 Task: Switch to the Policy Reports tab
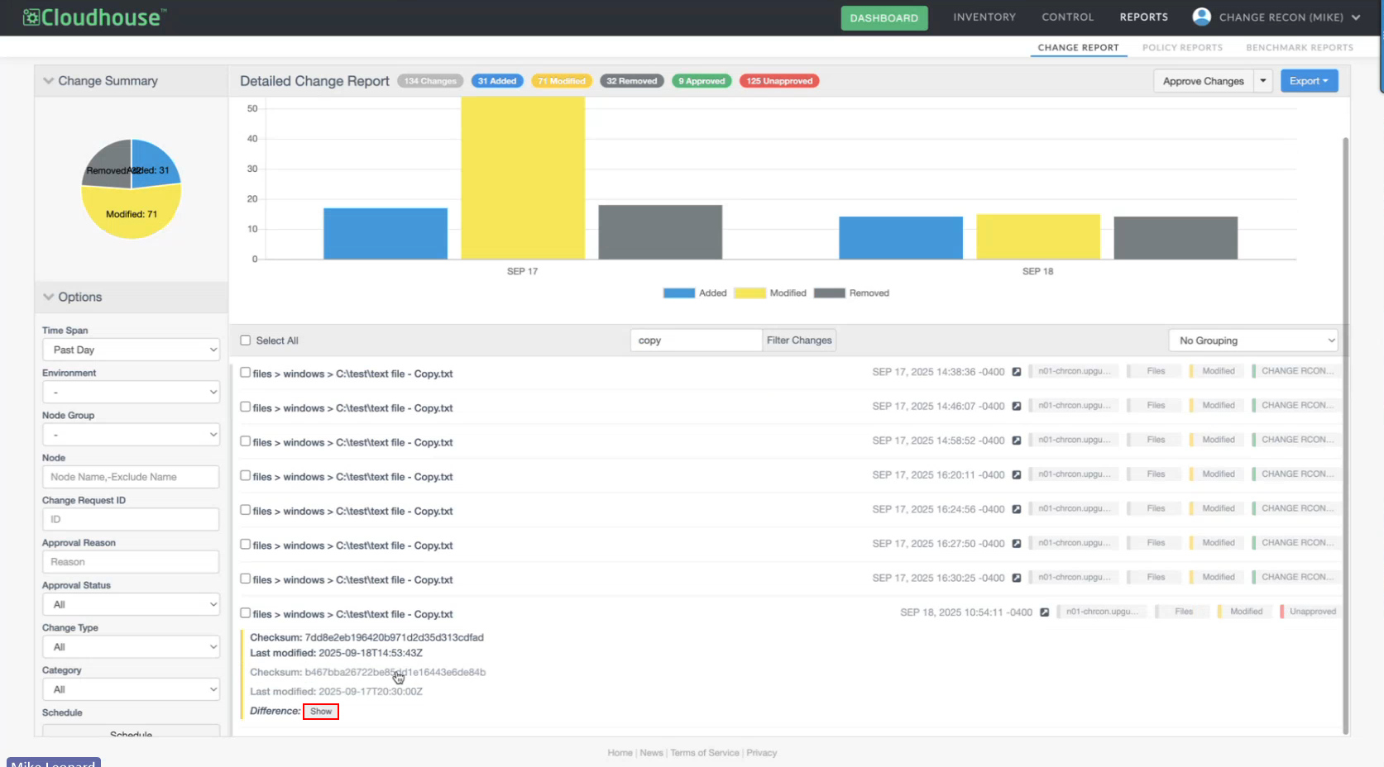coord(1181,48)
